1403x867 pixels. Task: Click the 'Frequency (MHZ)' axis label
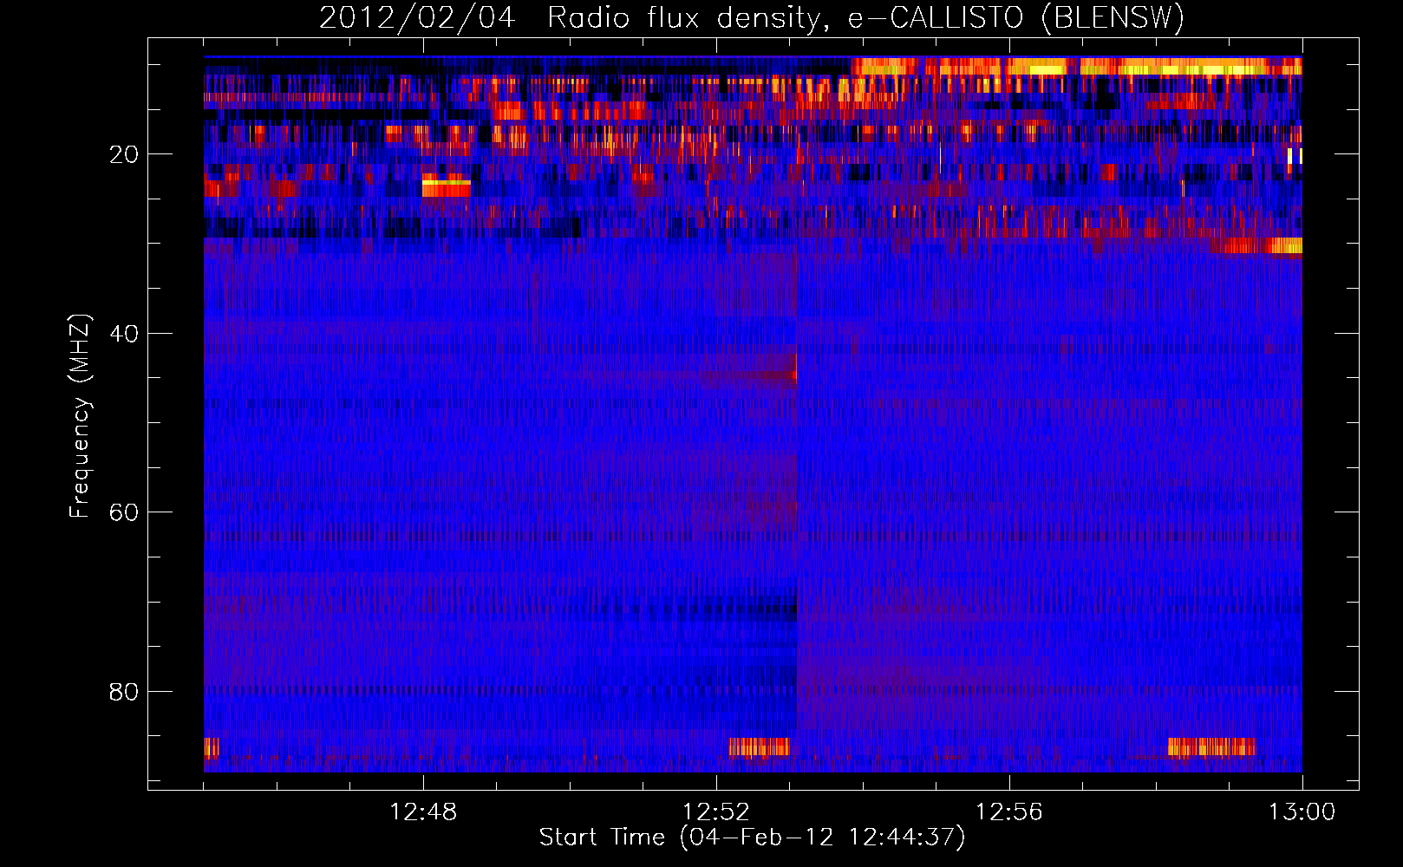pyautogui.click(x=80, y=416)
